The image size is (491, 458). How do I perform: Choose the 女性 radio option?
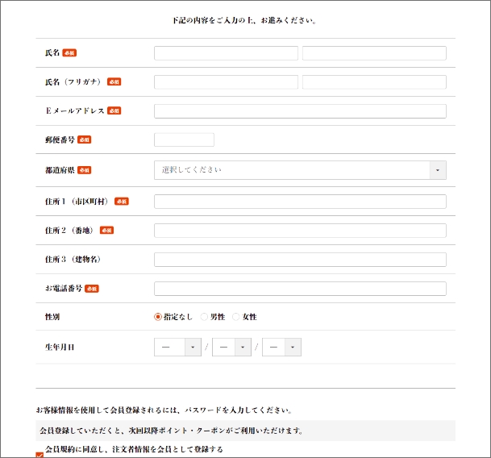click(x=236, y=318)
